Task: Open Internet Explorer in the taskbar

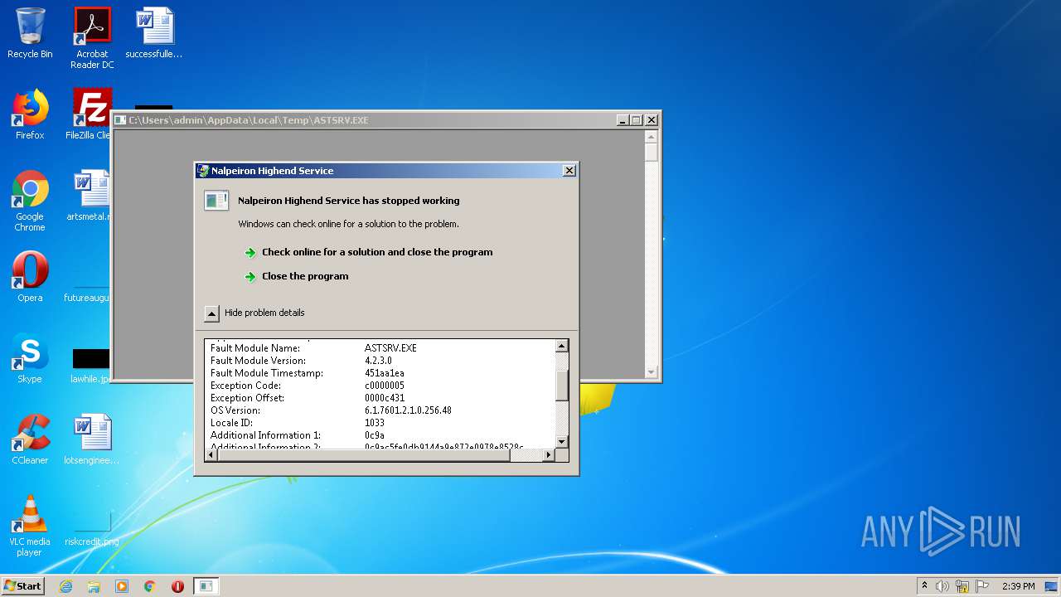Action: pyautogui.click(x=66, y=586)
